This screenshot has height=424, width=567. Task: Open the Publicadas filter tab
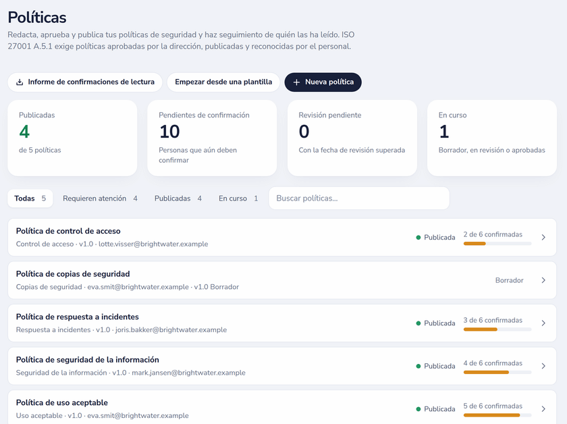[x=178, y=198]
